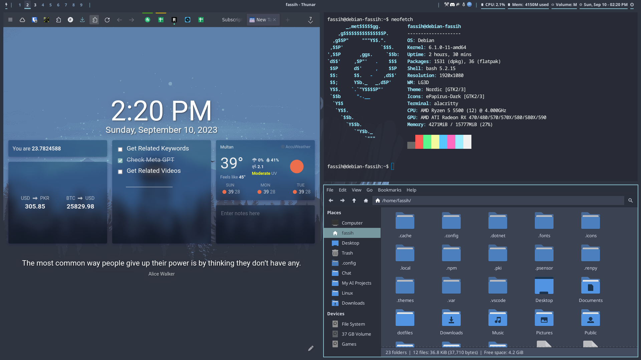This screenshot has width=641, height=360.
Task: Select the Music folder icon
Action: click(x=498, y=318)
